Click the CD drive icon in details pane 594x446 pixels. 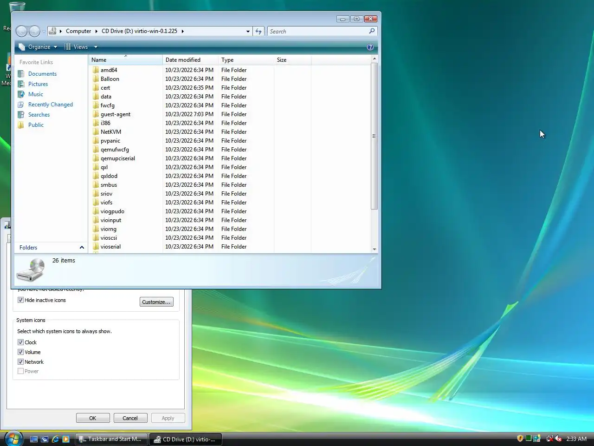tap(31, 270)
